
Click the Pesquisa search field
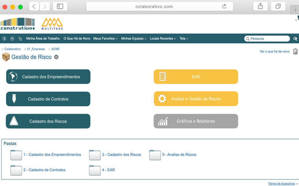coord(267,38)
